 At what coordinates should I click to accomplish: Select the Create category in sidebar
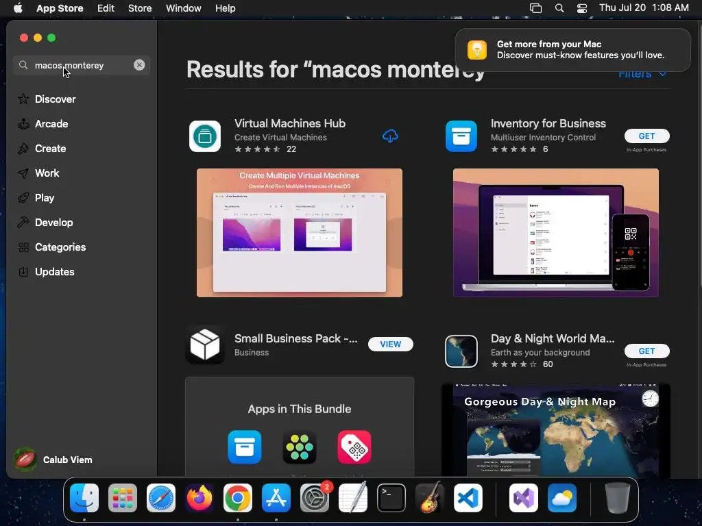42,148
